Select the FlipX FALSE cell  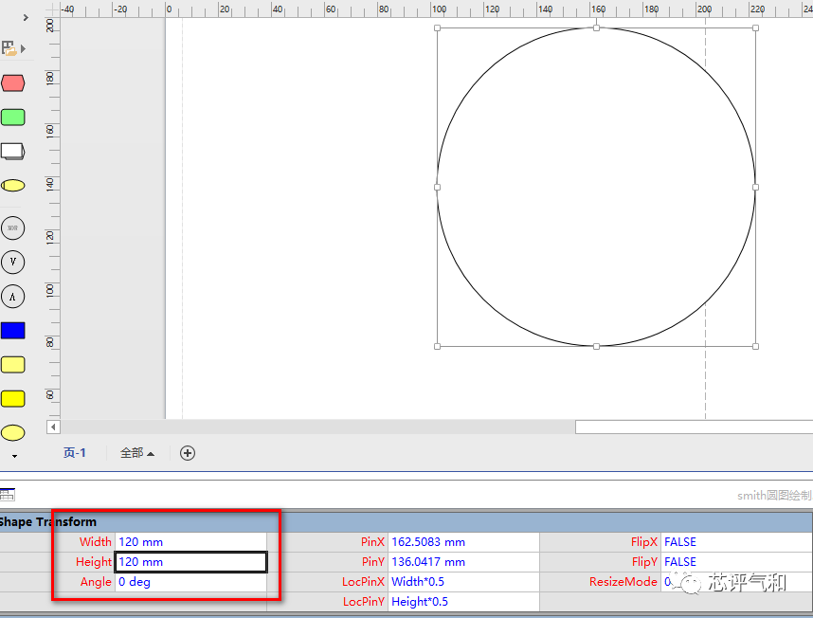coord(736,542)
